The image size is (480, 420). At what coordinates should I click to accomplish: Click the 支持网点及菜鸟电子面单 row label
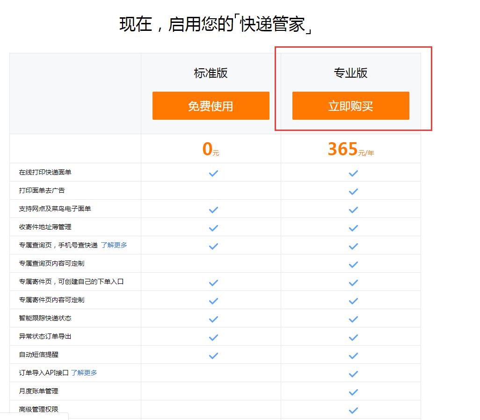click(55, 209)
